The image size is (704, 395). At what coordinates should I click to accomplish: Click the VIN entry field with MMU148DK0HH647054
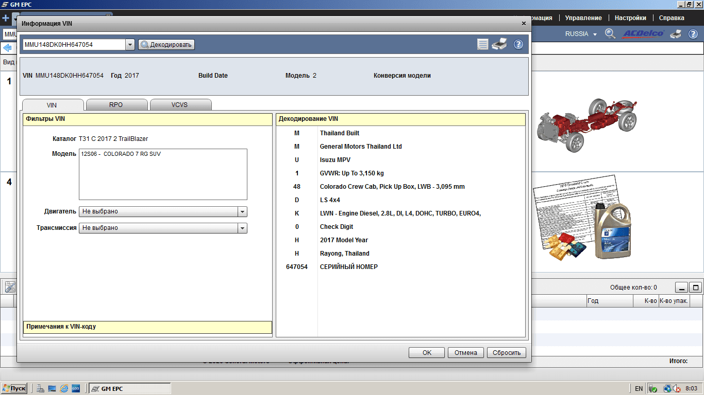(x=74, y=45)
